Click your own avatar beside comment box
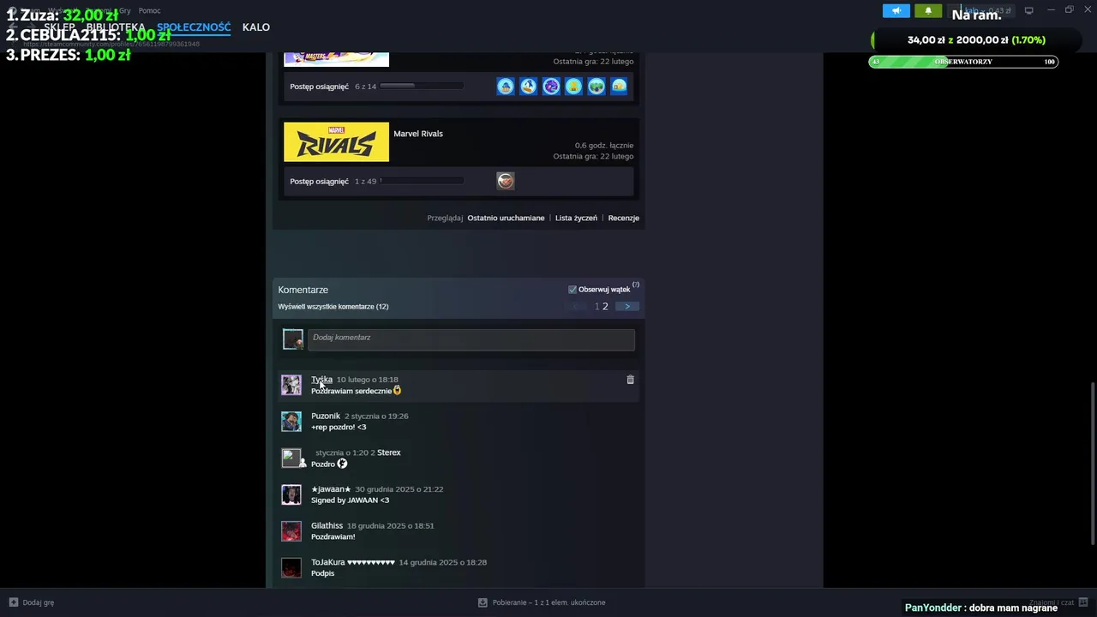Viewport: 1097px width, 617px height. [293, 338]
